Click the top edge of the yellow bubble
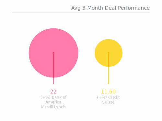The width and height of the screenshot is (162, 121). [x=109, y=39]
